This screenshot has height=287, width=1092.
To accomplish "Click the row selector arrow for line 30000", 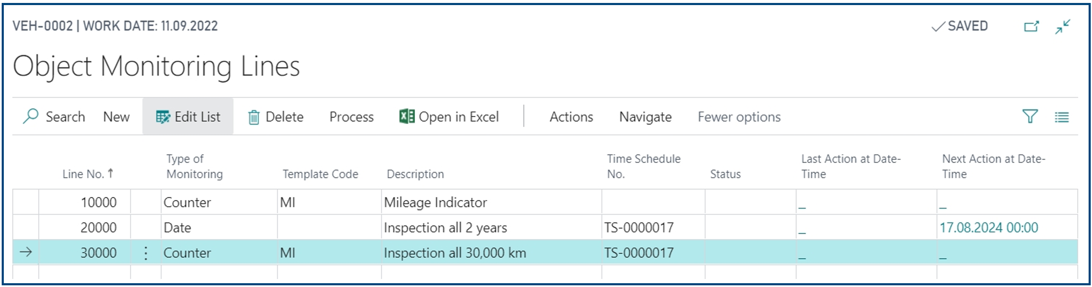I will [x=26, y=252].
